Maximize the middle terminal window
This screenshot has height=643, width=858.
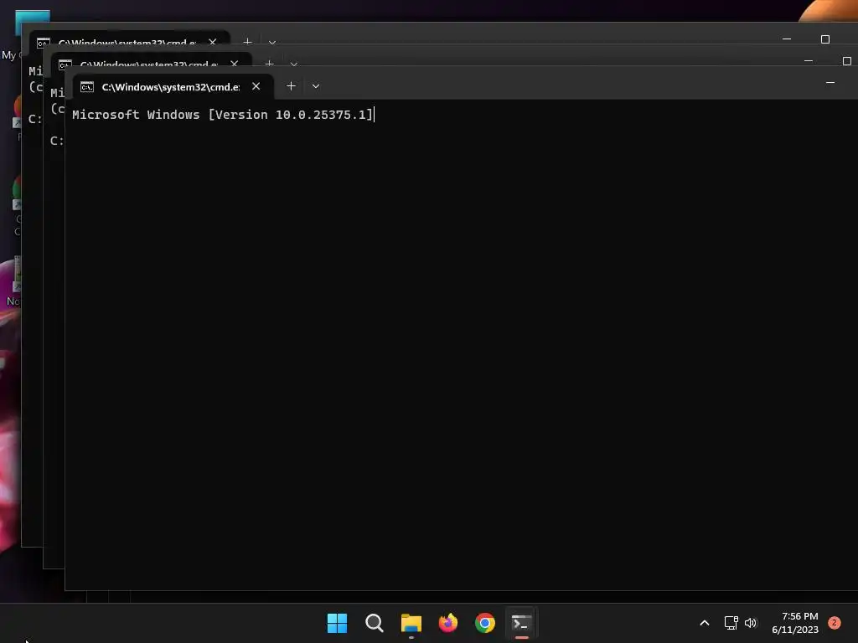(847, 60)
